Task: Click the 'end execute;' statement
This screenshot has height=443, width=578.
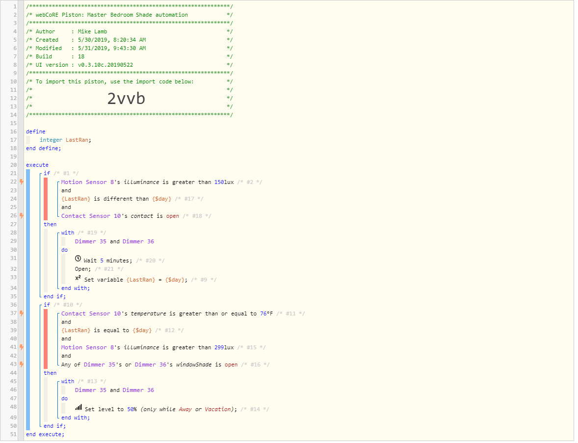Action: click(45, 435)
